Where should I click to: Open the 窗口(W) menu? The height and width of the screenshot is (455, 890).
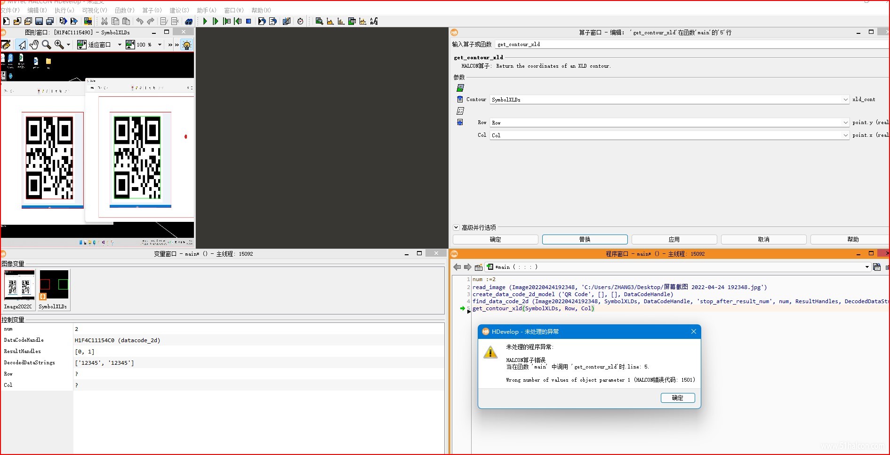(x=234, y=10)
